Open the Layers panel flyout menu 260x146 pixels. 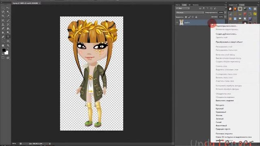point(226,5)
